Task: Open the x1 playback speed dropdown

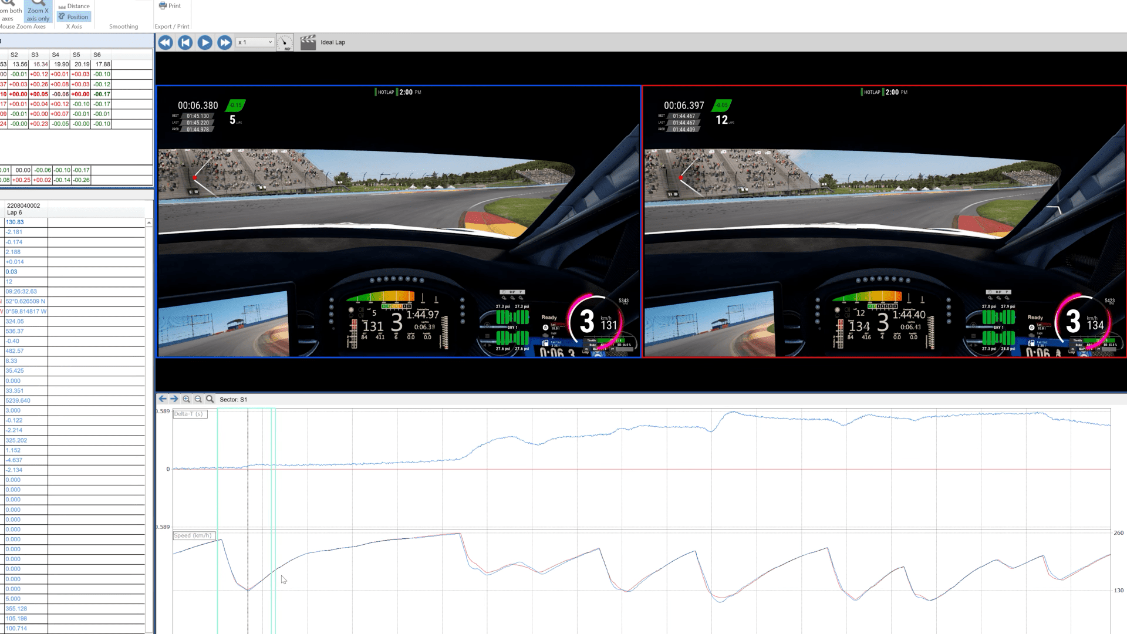Action: (x=254, y=42)
